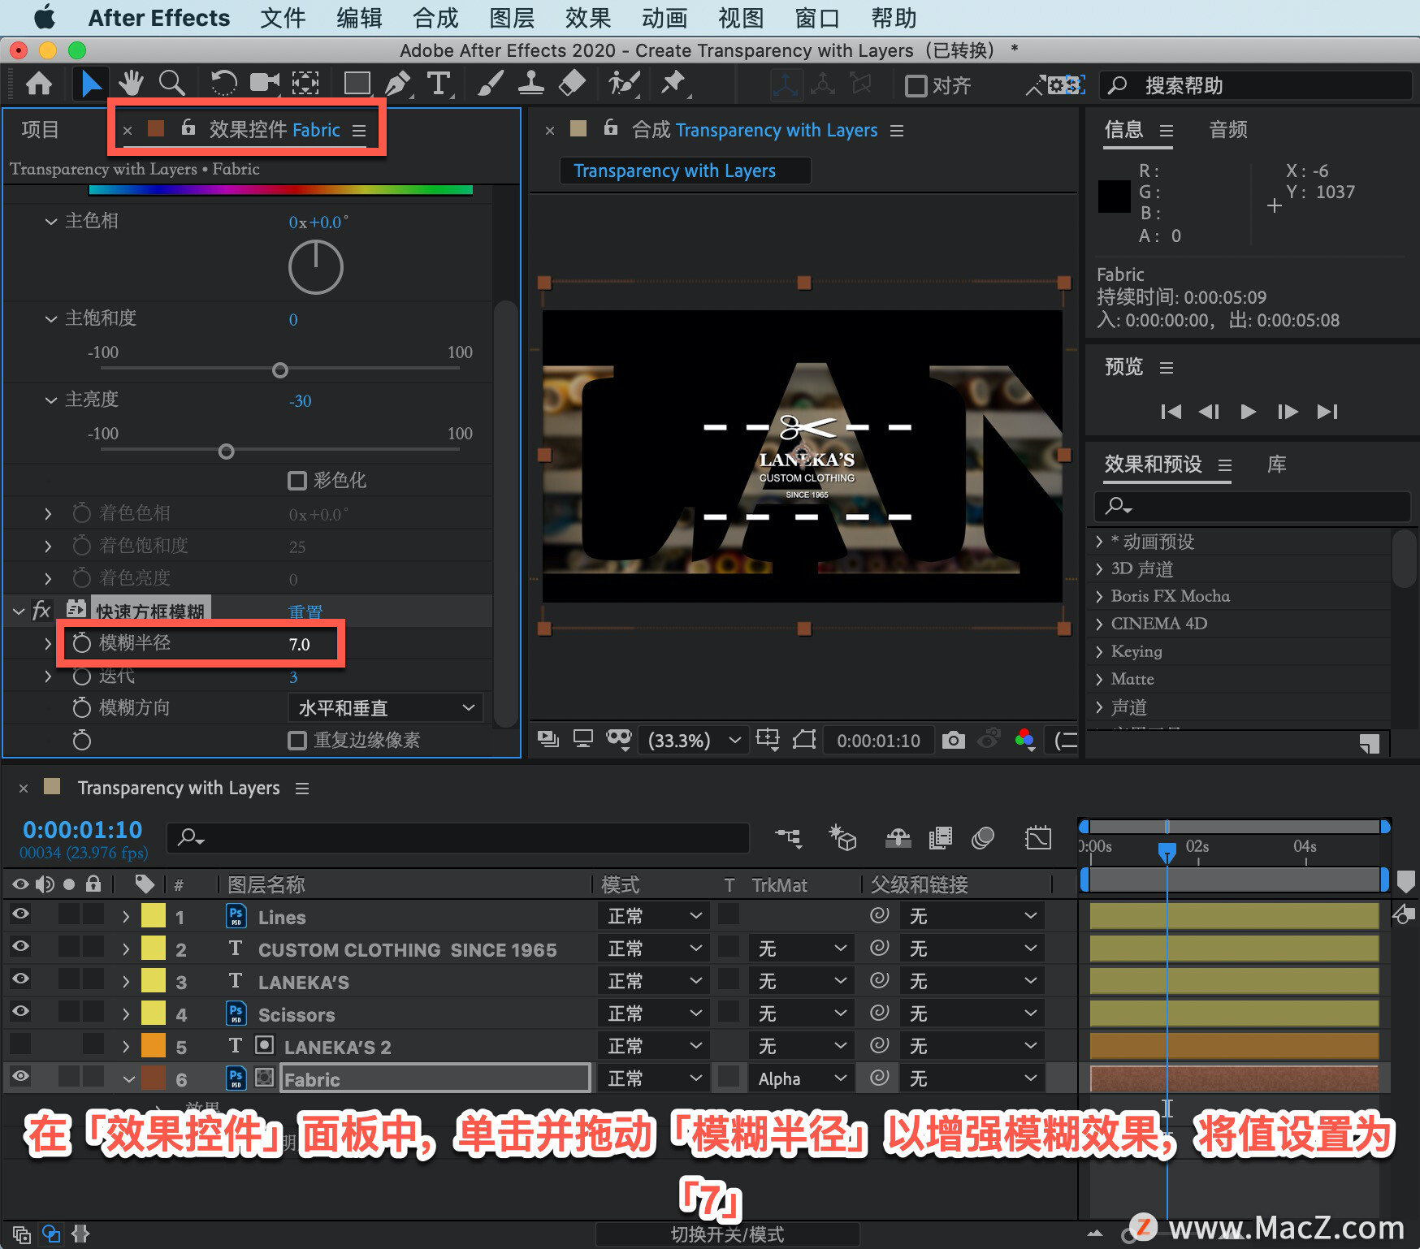
Task: Collapse the 主色相 property
Action: 51,221
